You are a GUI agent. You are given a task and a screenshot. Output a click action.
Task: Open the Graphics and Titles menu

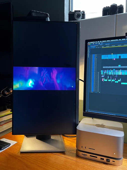114,40
